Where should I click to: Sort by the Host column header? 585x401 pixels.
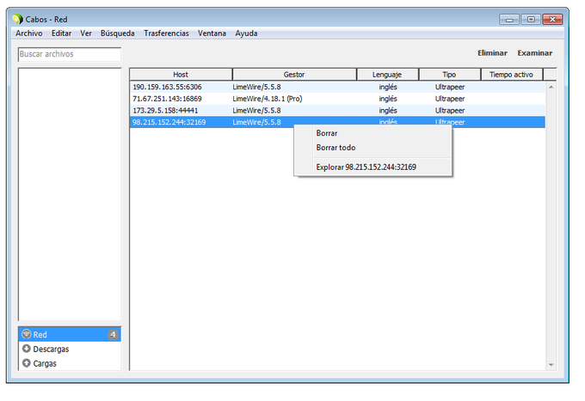(x=181, y=75)
